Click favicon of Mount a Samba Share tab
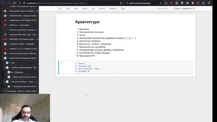 pos(5,54)
